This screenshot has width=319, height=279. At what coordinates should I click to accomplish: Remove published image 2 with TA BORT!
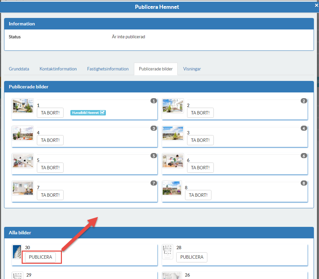[200, 113]
